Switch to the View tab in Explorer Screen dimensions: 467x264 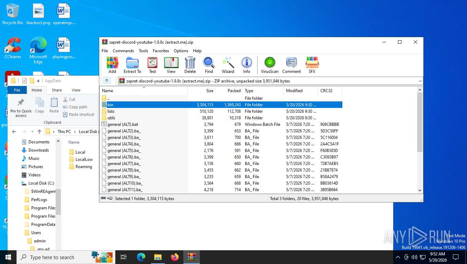(x=76, y=90)
